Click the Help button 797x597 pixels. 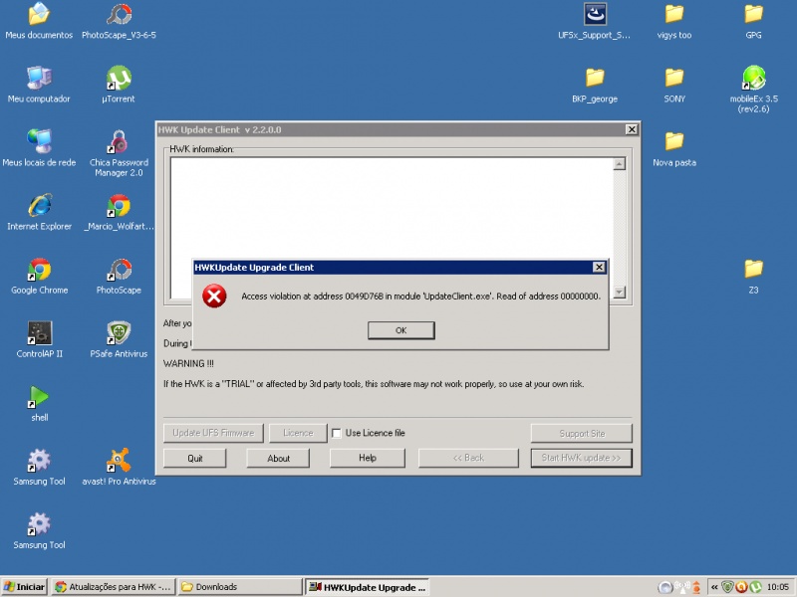(367, 458)
